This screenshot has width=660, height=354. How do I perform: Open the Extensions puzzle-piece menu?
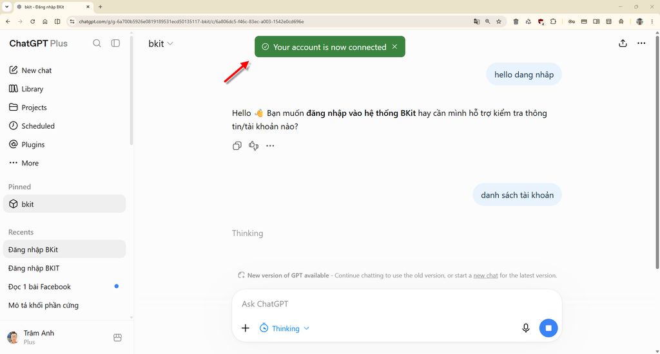[x=553, y=21]
